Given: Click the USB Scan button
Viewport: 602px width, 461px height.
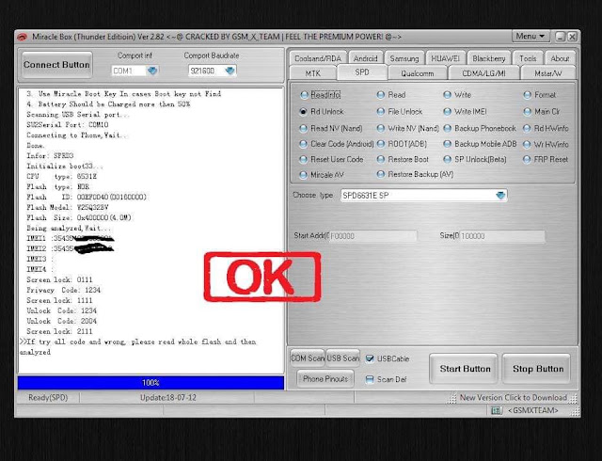Looking at the screenshot, I should [342, 358].
